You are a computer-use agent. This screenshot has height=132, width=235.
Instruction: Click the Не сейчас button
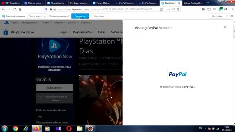pos(99,16)
